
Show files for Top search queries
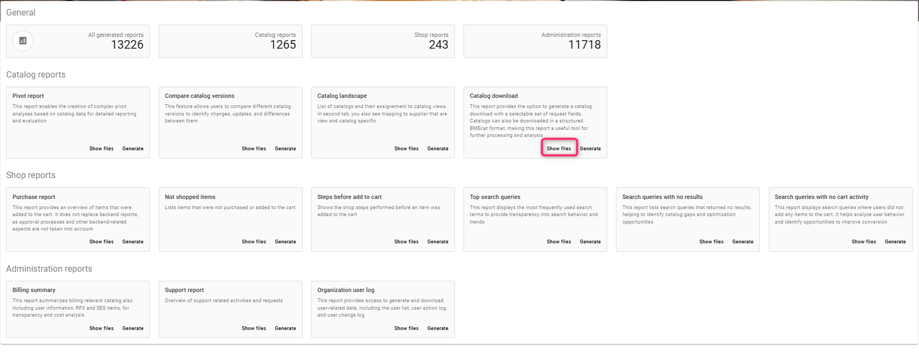[559, 242]
